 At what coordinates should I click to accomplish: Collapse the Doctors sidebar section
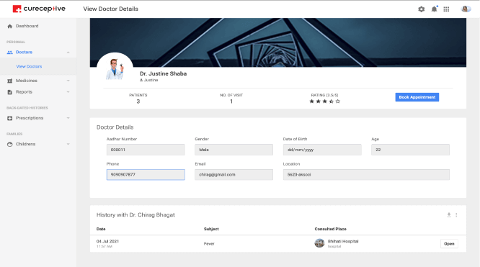pyautogui.click(x=68, y=53)
